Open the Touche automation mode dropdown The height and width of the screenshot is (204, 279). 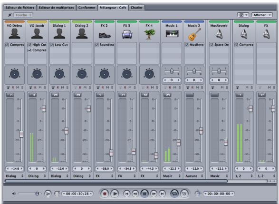pyautogui.click(x=23, y=15)
